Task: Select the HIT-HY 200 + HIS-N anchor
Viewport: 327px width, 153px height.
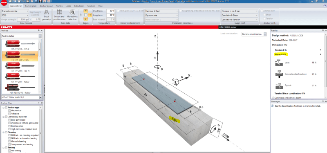Action: [x=20, y=67]
